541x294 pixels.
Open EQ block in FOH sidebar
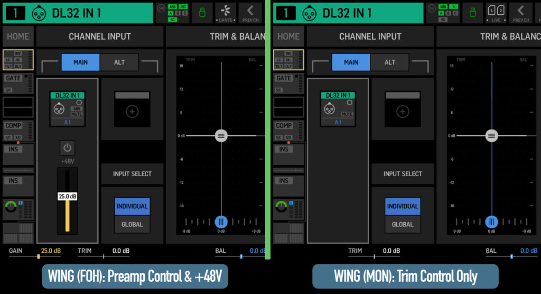(x=18, y=107)
